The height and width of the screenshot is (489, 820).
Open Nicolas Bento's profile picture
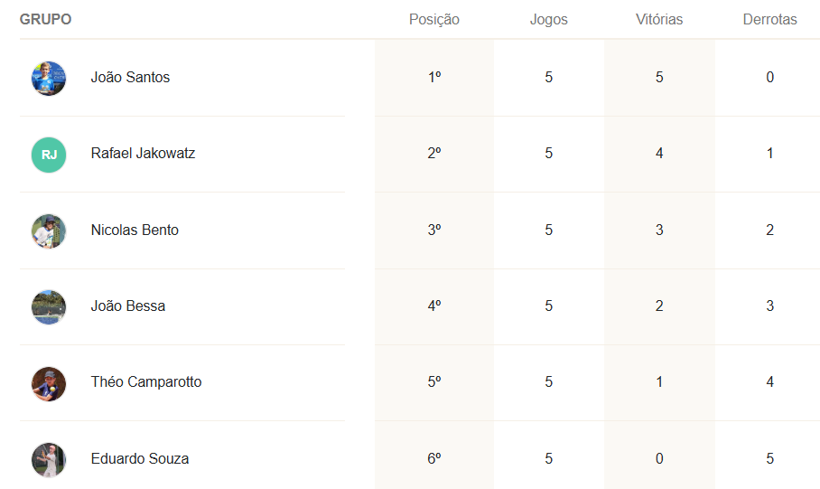point(49,231)
